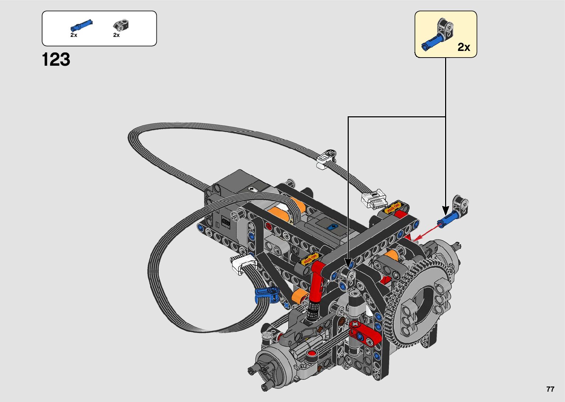The image size is (565, 402).
Task: Click the white cable plug near the upper NO STEP sticker
Action: 374,199
